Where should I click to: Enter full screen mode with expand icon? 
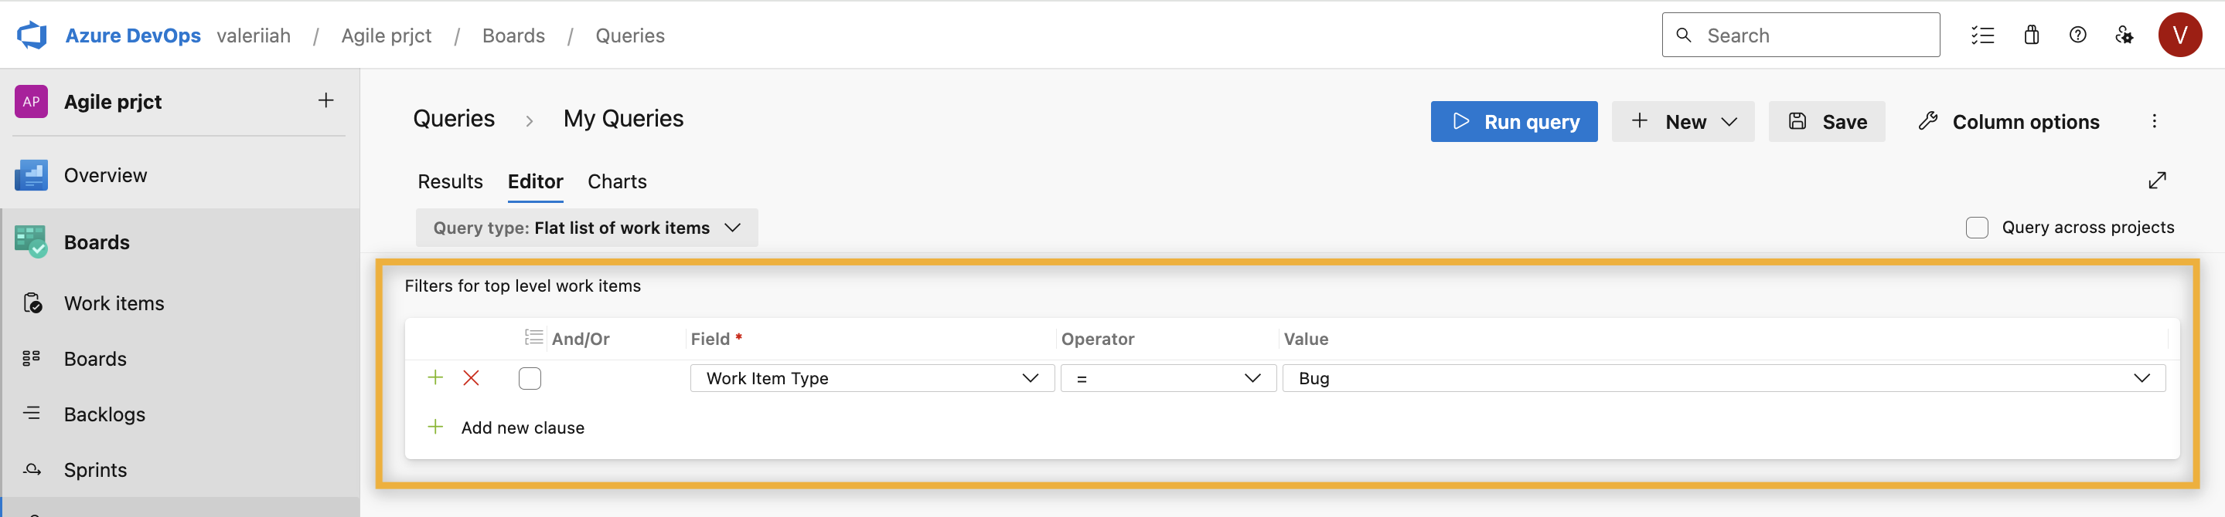tap(2157, 180)
